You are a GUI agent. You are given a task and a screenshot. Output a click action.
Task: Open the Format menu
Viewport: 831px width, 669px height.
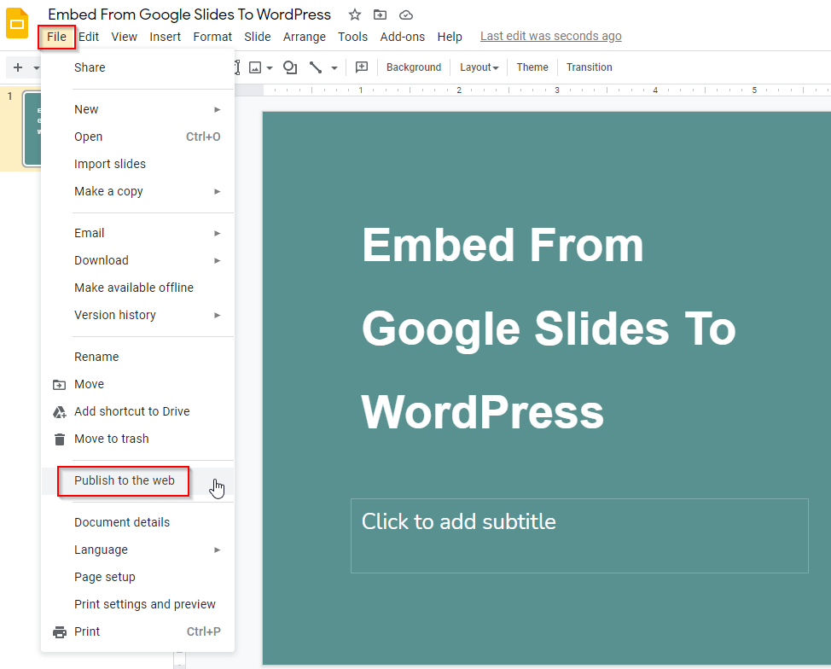[212, 37]
